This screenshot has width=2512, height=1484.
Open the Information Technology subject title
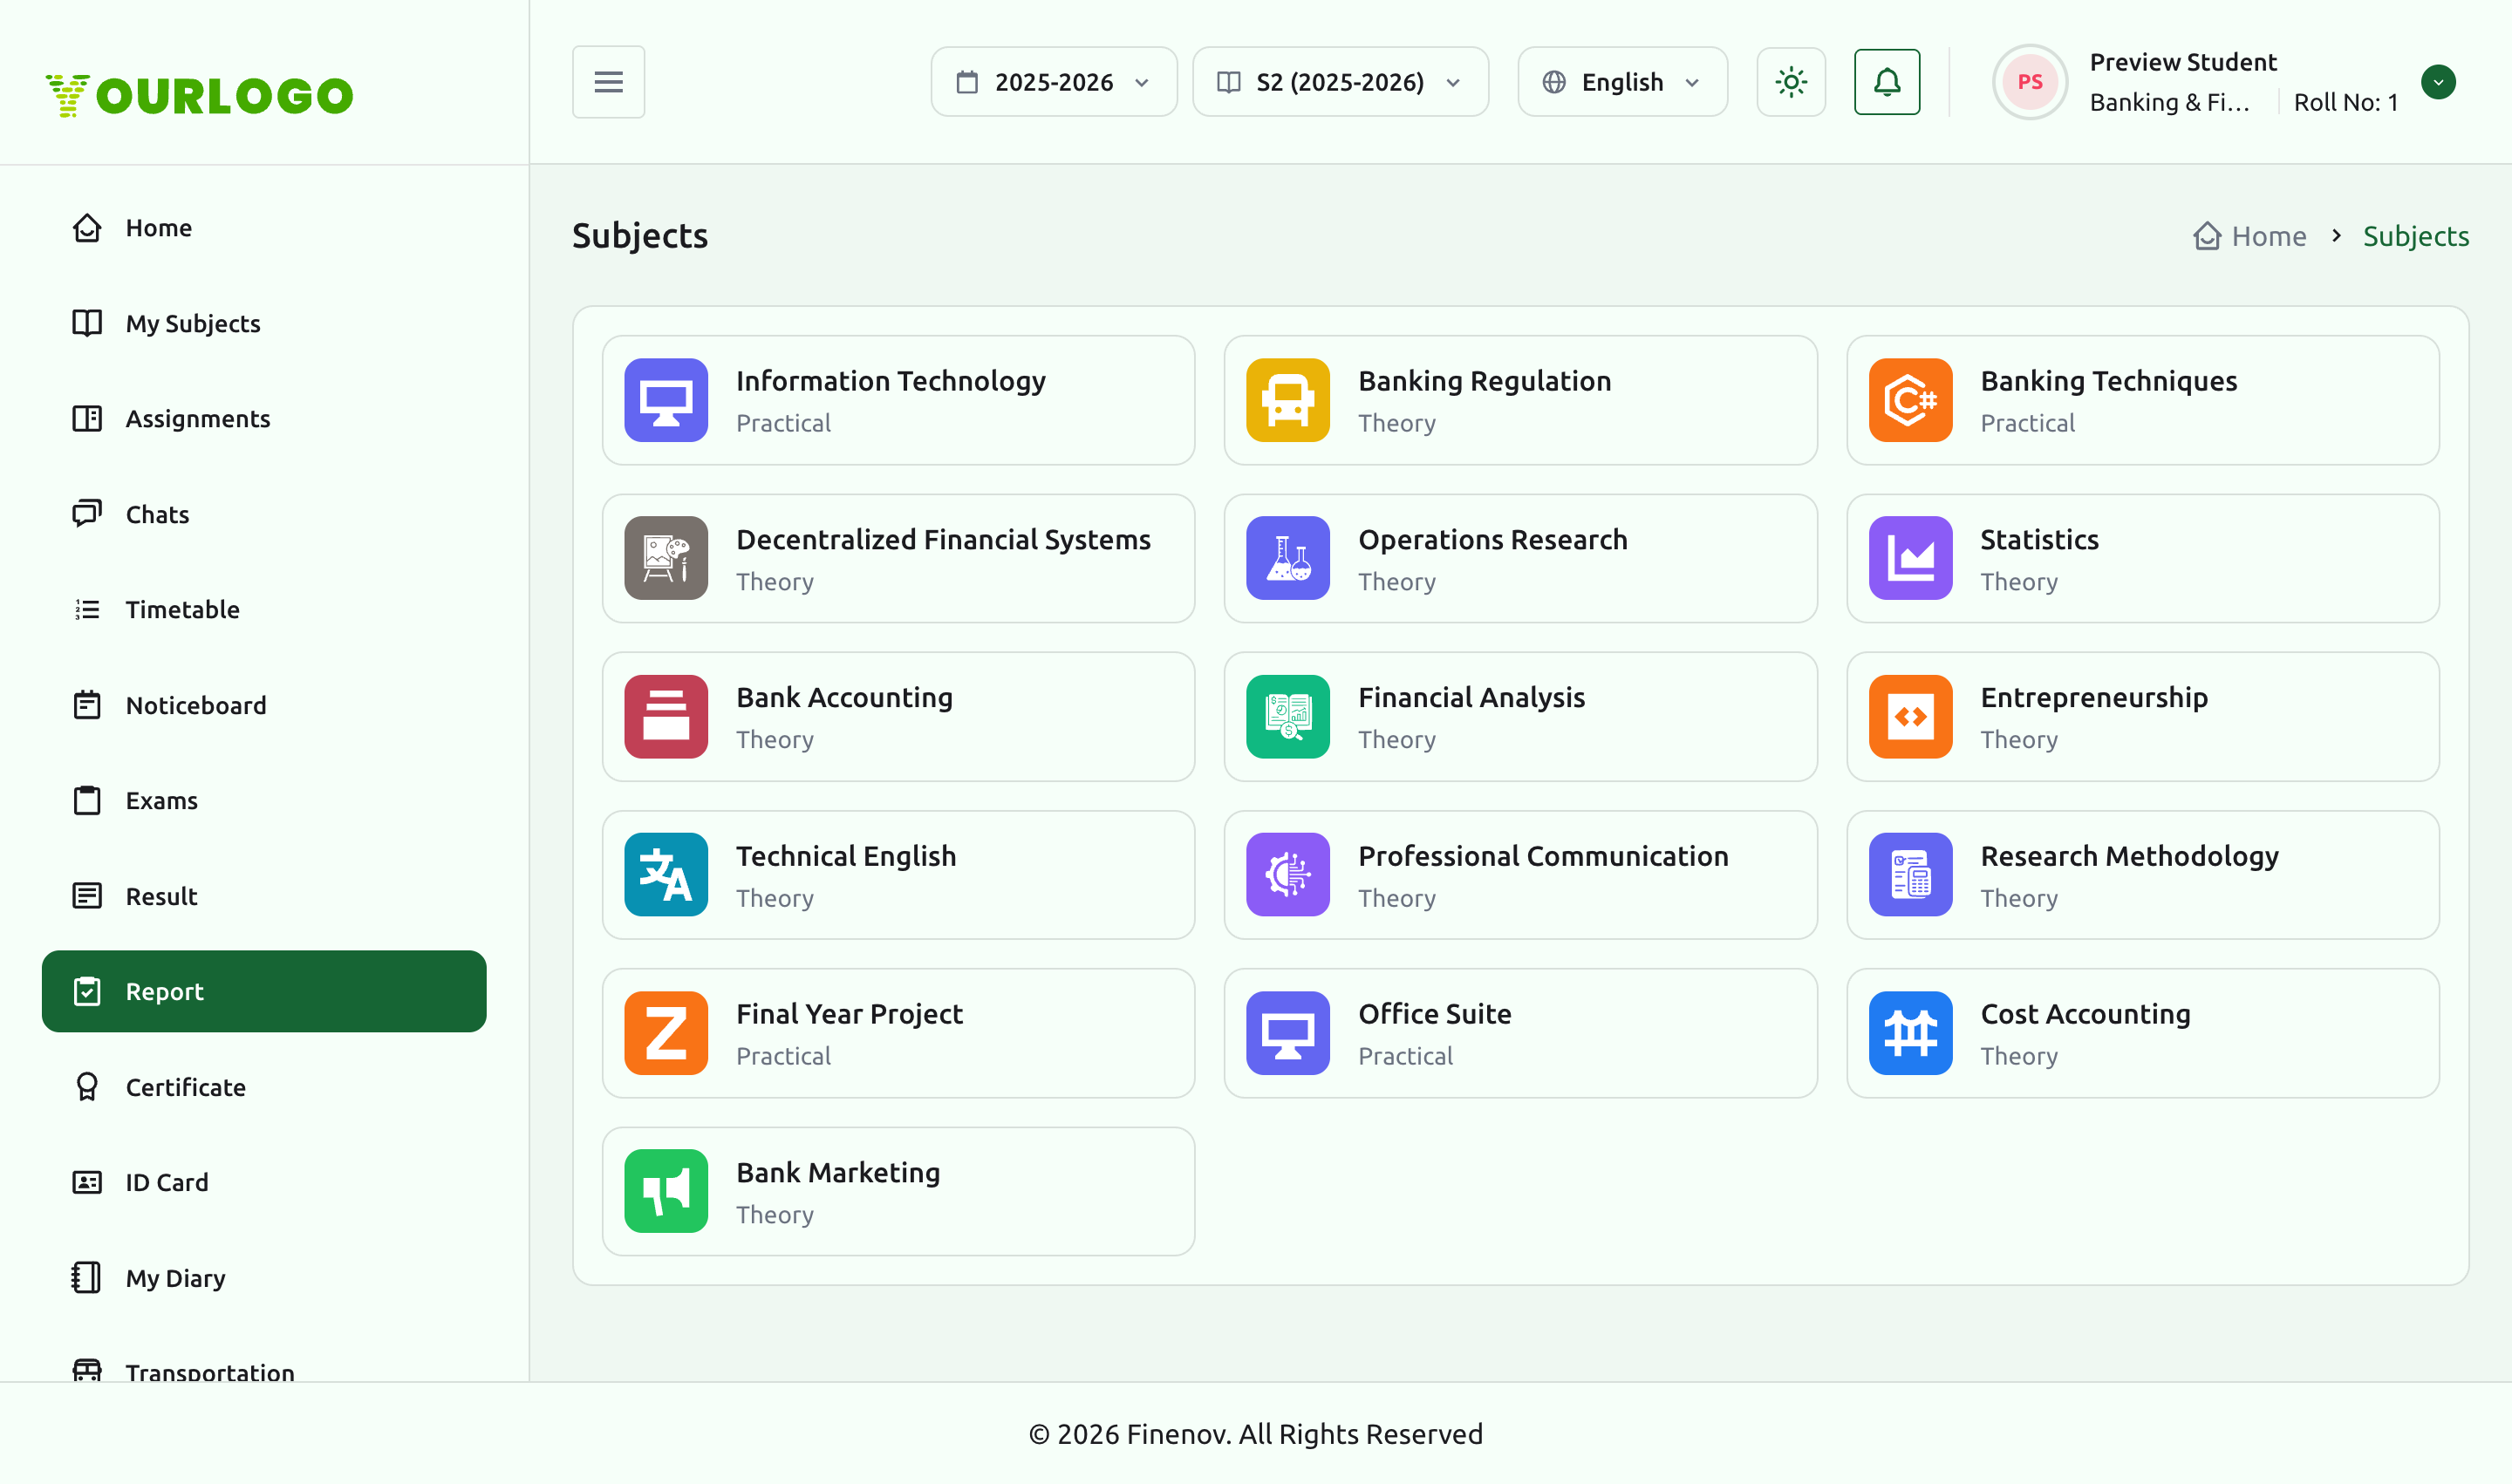tap(891, 381)
